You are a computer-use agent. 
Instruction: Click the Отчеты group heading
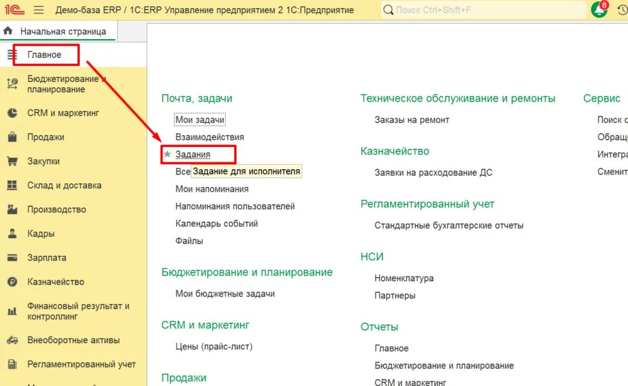coord(379,327)
